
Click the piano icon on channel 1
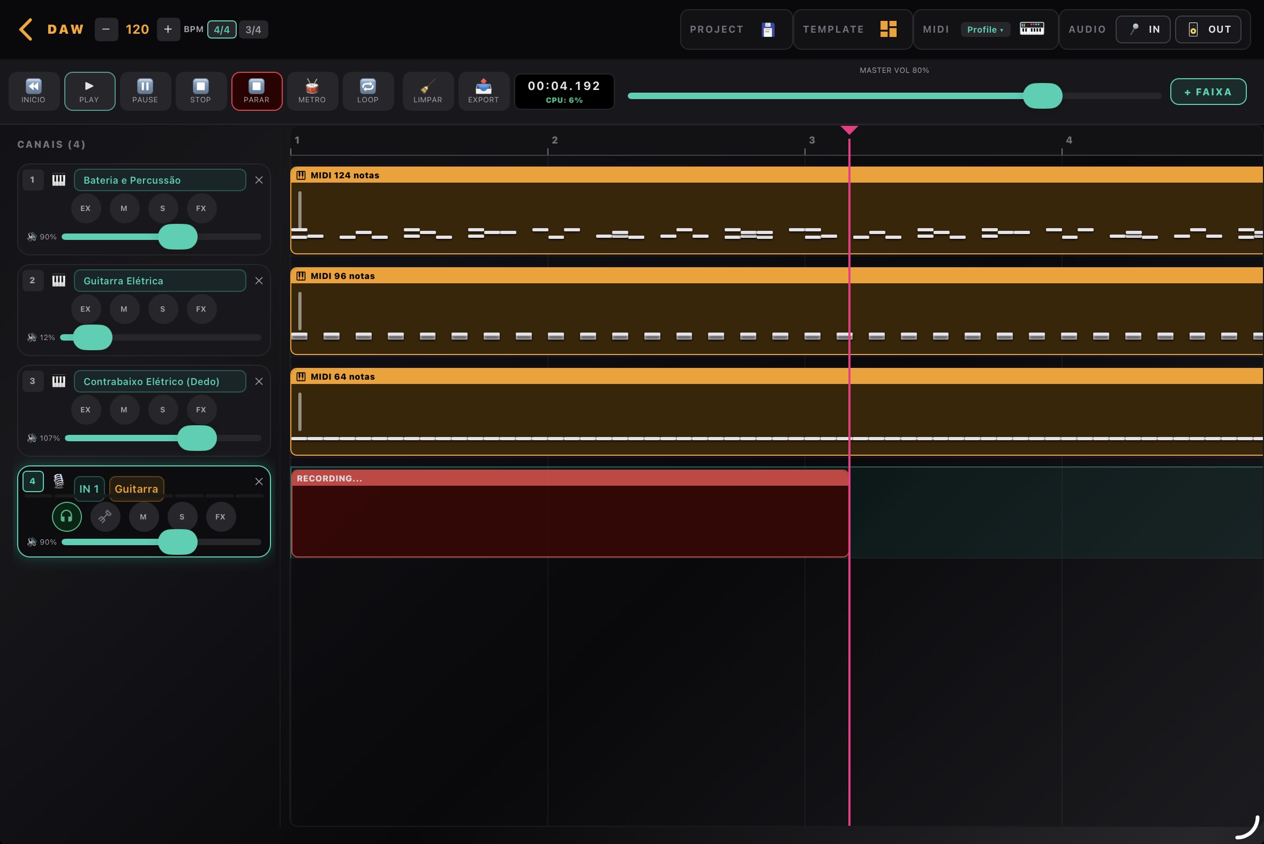click(59, 180)
